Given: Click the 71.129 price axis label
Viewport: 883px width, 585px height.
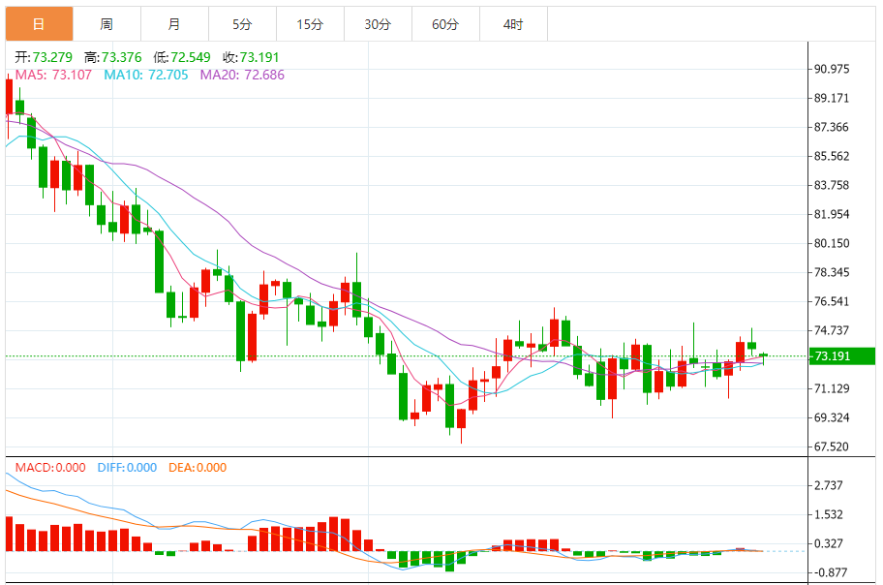Looking at the screenshot, I should click(x=832, y=388).
